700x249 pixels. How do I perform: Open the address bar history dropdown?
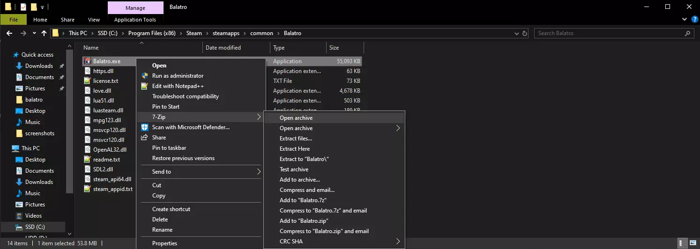(x=516, y=33)
